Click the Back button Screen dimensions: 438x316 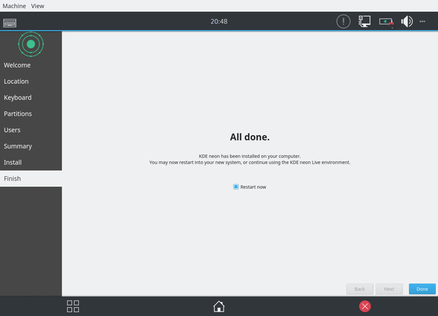coord(359,289)
